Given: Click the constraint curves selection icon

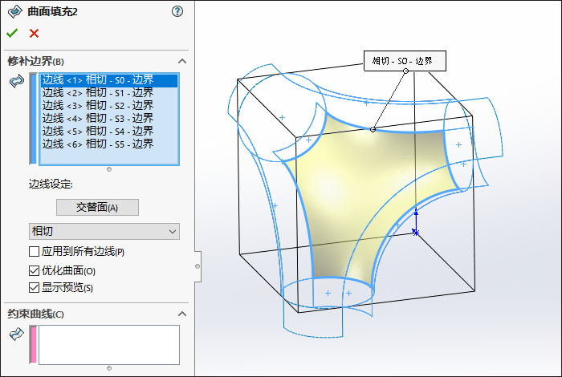Looking at the screenshot, I should point(17,334).
